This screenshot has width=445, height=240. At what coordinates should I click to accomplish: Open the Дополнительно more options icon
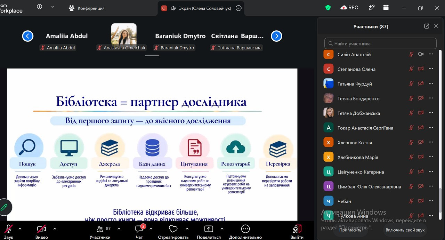pyautogui.click(x=245, y=229)
